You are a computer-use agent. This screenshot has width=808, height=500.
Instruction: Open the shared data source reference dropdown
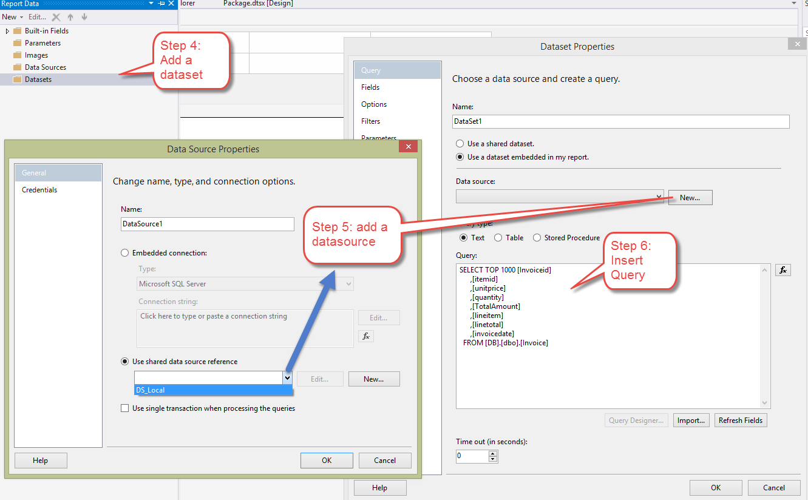287,377
